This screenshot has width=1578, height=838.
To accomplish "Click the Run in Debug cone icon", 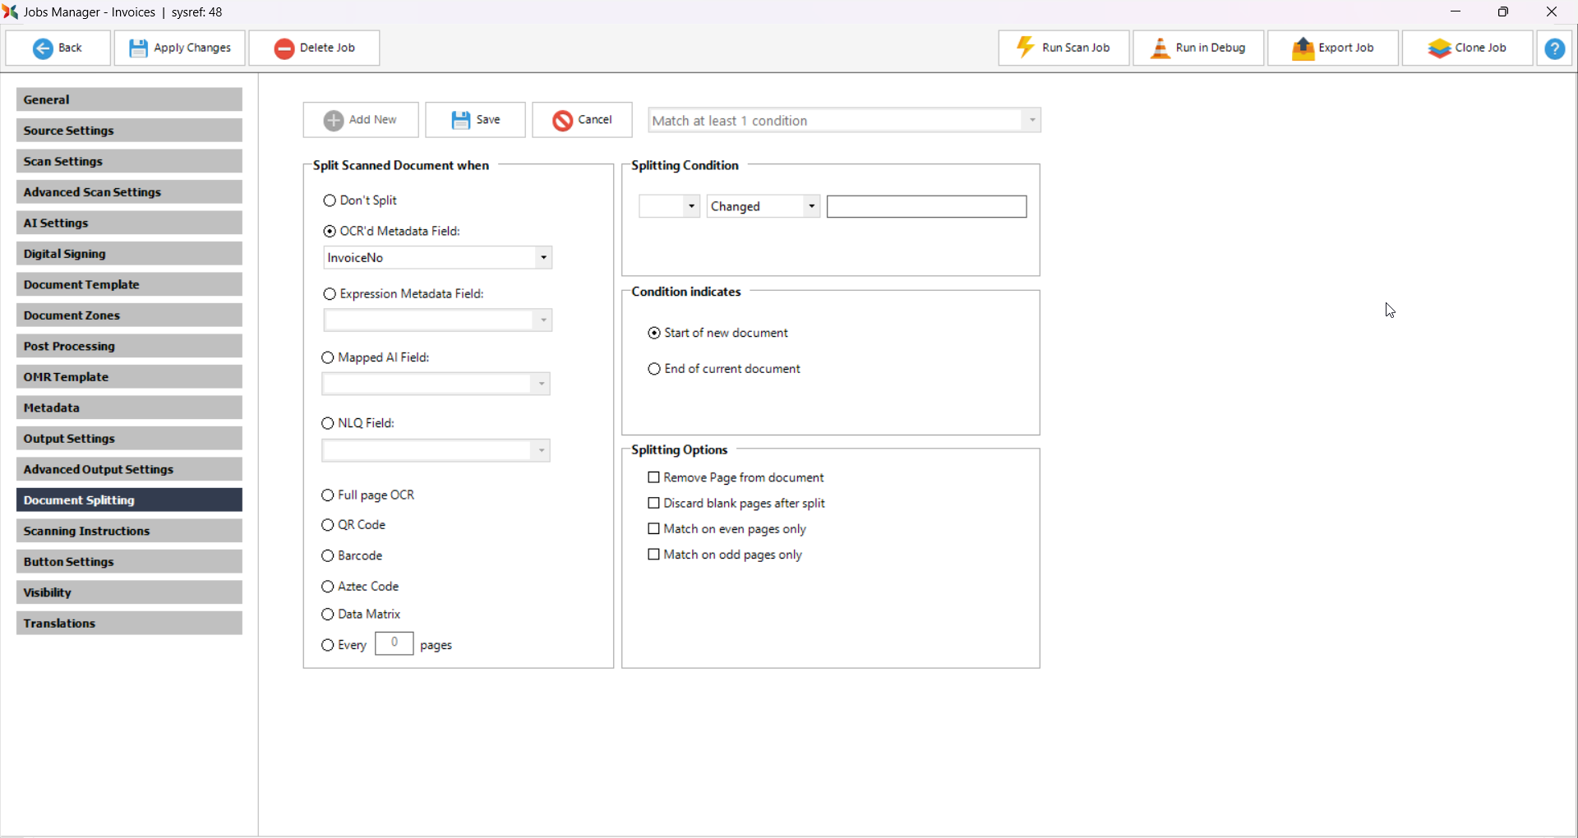I will 1160,48.
